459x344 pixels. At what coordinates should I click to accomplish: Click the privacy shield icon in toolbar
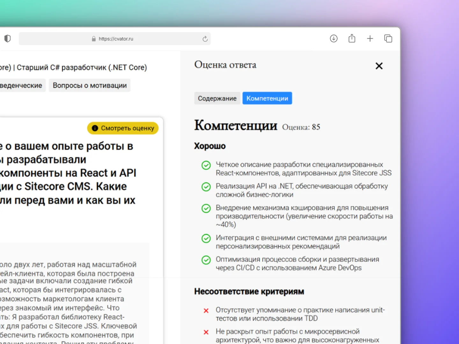(7, 39)
